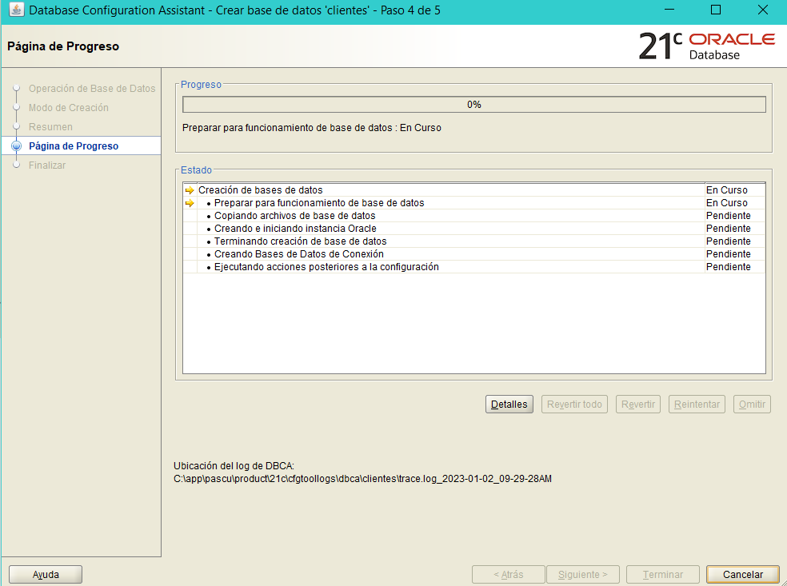Select row Ejecutando acciones posteriores a la configuración
This screenshot has height=586, width=787.
point(473,267)
